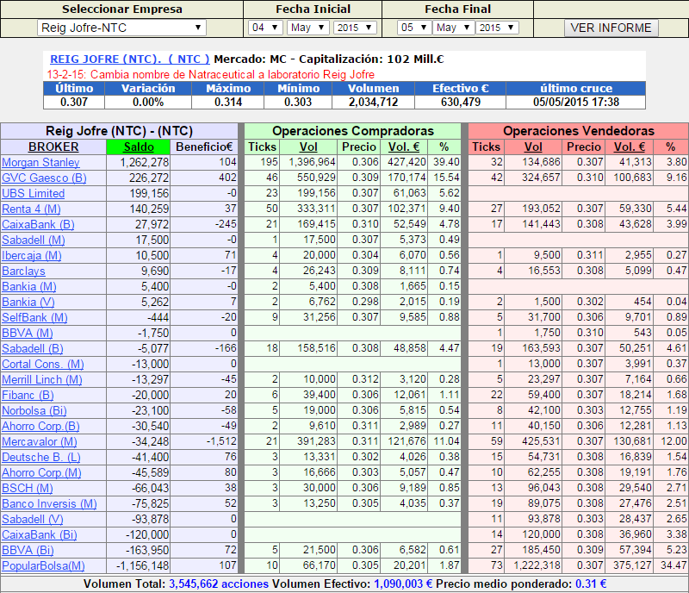
Task: Sort the table by the BROKER column
Action: point(53,147)
